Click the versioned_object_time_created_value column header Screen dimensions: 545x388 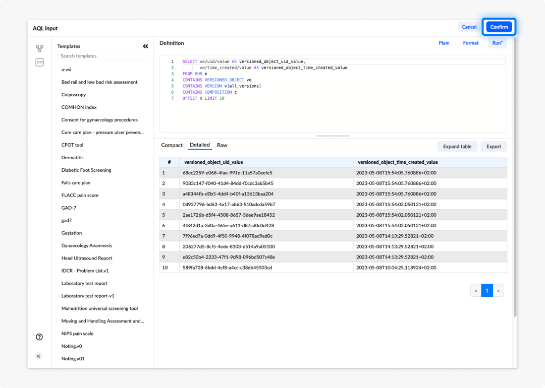(430, 162)
